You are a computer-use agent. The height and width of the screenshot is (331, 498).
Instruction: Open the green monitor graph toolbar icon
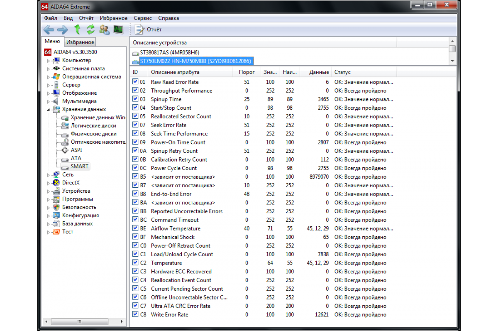coord(118,29)
